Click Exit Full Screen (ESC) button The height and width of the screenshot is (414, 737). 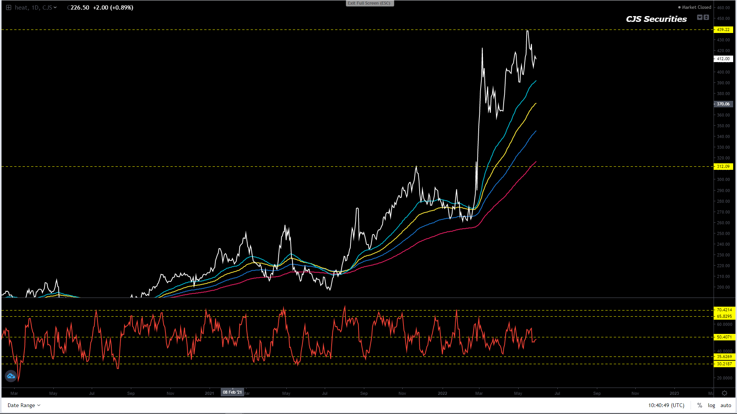click(x=369, y=3)
